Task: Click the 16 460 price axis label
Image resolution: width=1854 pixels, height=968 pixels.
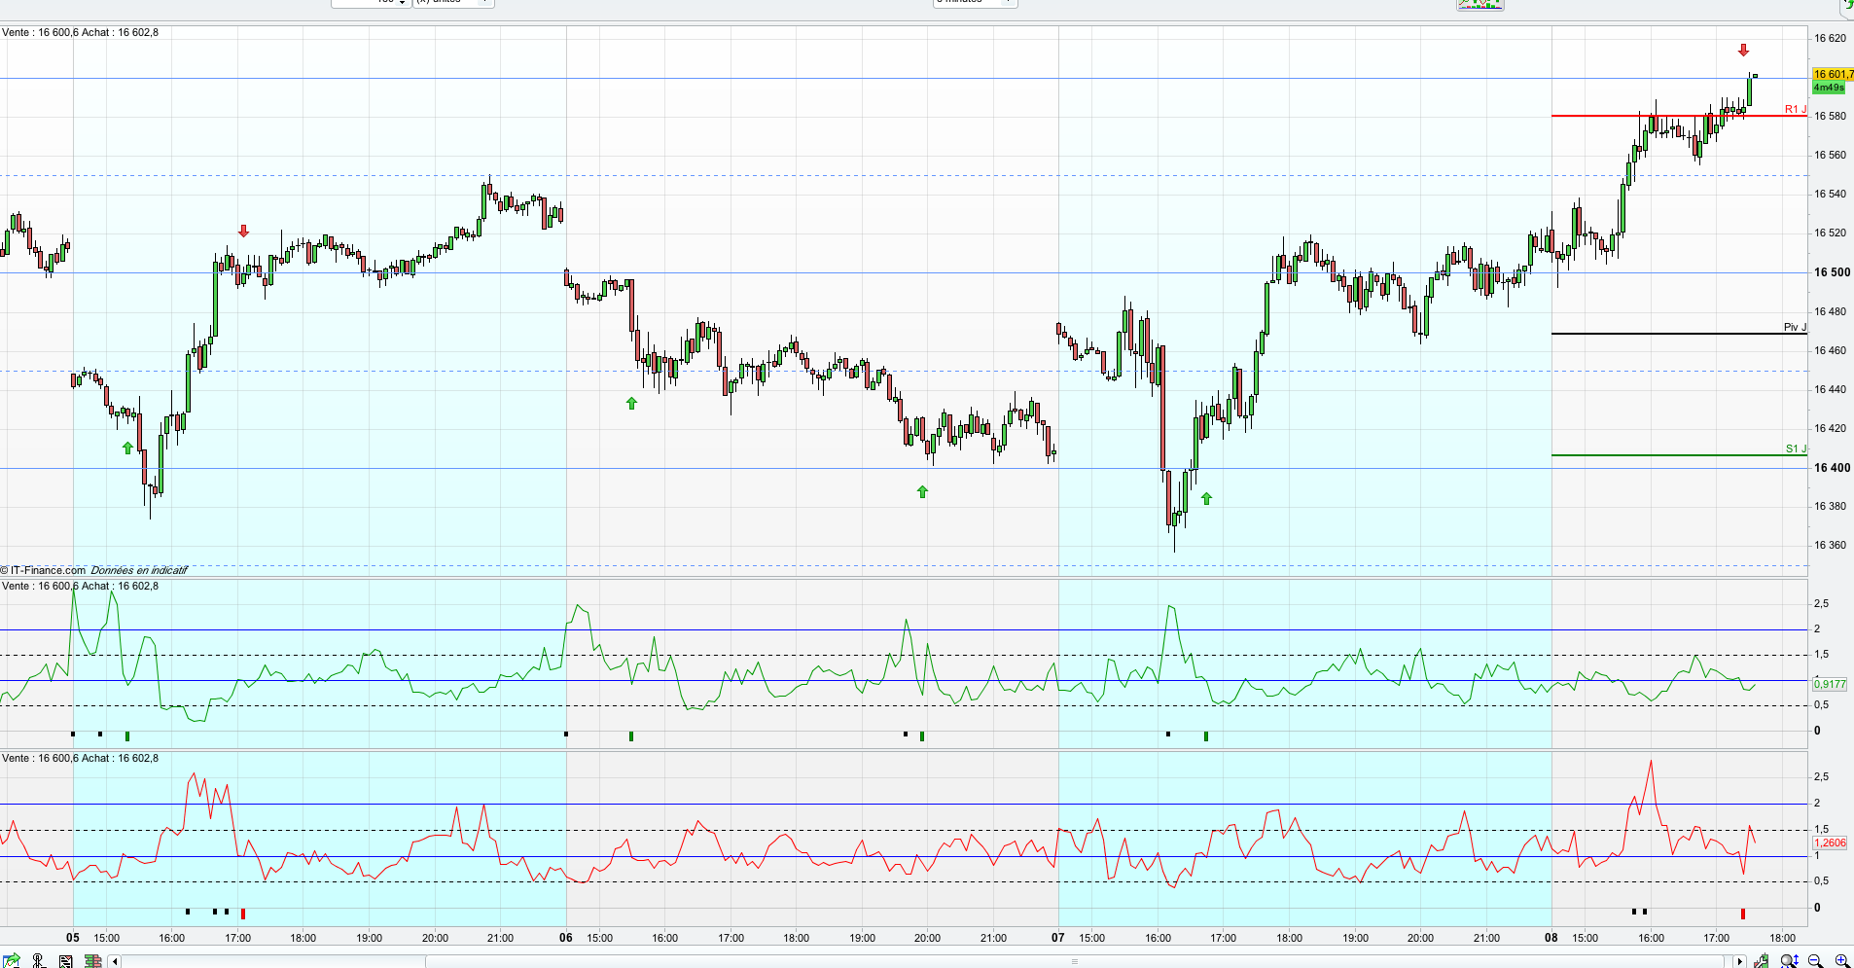Action: click(1830, 350)
